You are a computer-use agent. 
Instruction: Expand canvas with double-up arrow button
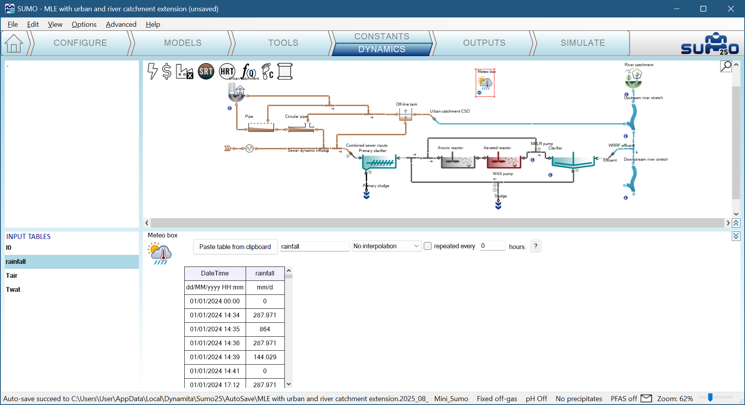coord(736,223)
